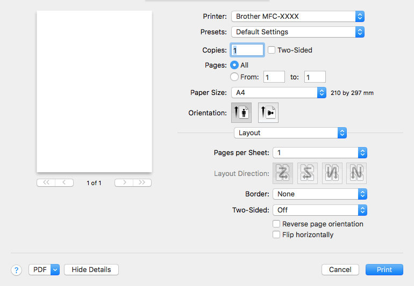Choose N-shaped layout direction icon
The height and width of the screenshot is (286, 414).
[356, 173]
